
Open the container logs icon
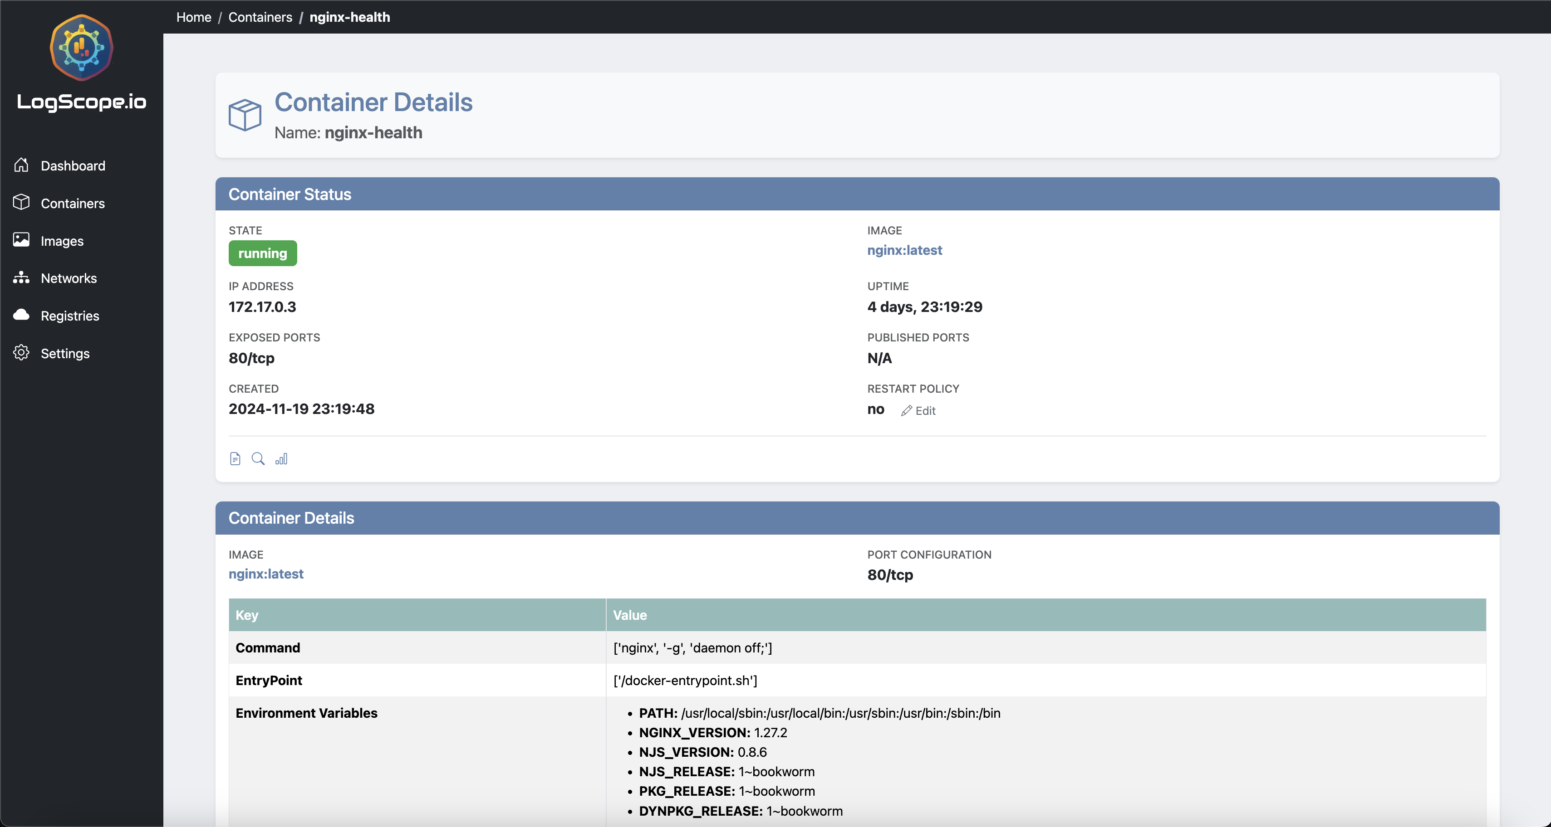(x=235, y=458)
